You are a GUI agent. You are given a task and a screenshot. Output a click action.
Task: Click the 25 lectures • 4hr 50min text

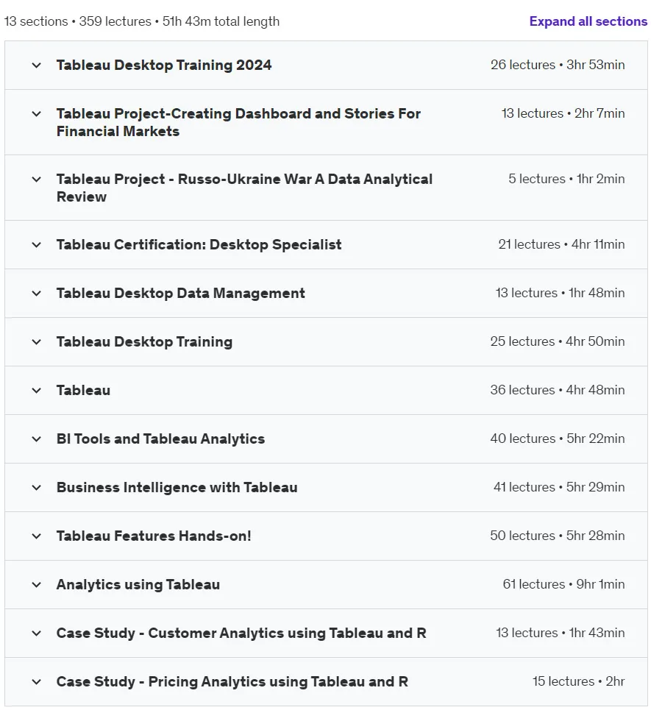click(558, 341)
